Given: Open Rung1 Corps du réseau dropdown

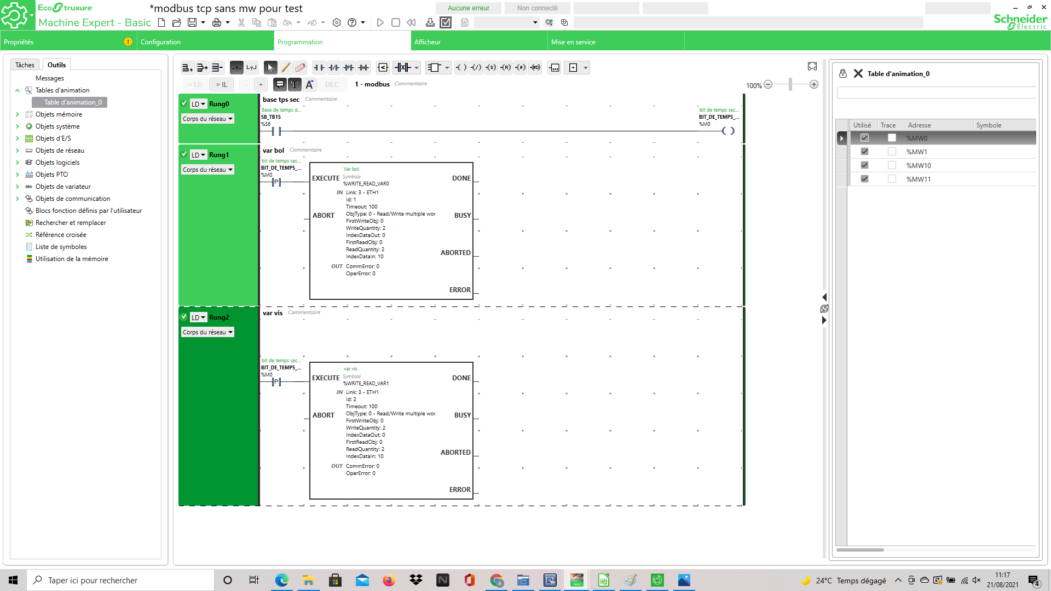Looking at the screenshot, I should pyautogui.click(x=207, y=170).
